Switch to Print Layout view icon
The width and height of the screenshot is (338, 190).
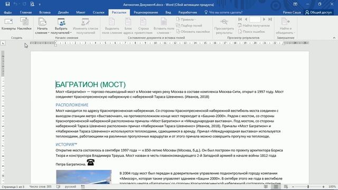click(276, 187)
